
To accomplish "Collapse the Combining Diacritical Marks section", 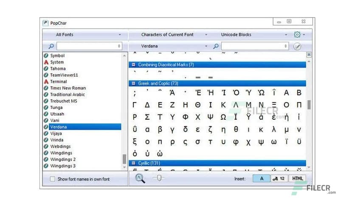I will point(134,65).
